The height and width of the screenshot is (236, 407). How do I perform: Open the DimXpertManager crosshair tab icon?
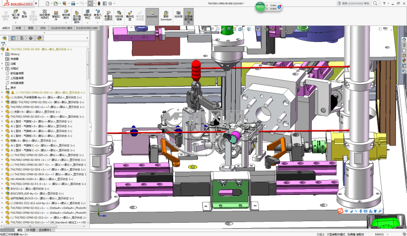[31, 38]
